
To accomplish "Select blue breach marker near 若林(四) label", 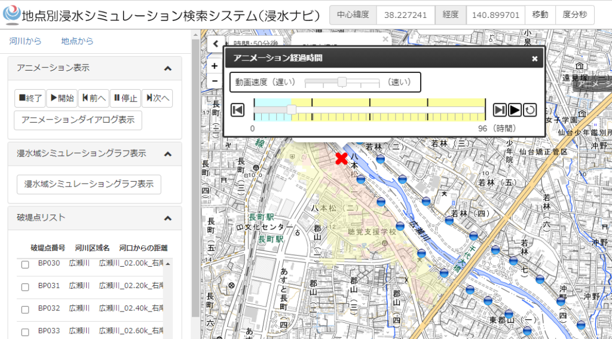I will tap(449, 221).
